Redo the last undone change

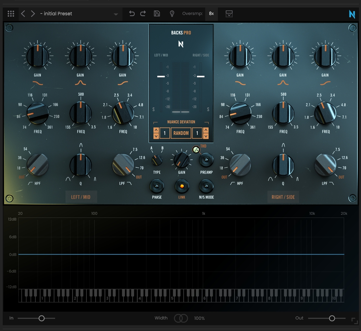143,14
